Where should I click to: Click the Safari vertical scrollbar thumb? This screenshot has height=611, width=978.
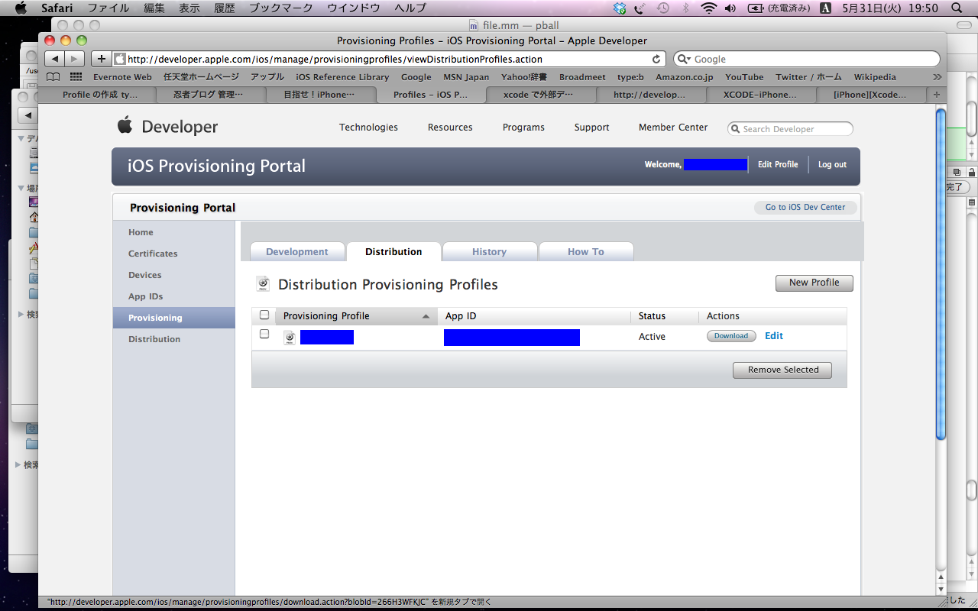[x=941, y=275]
